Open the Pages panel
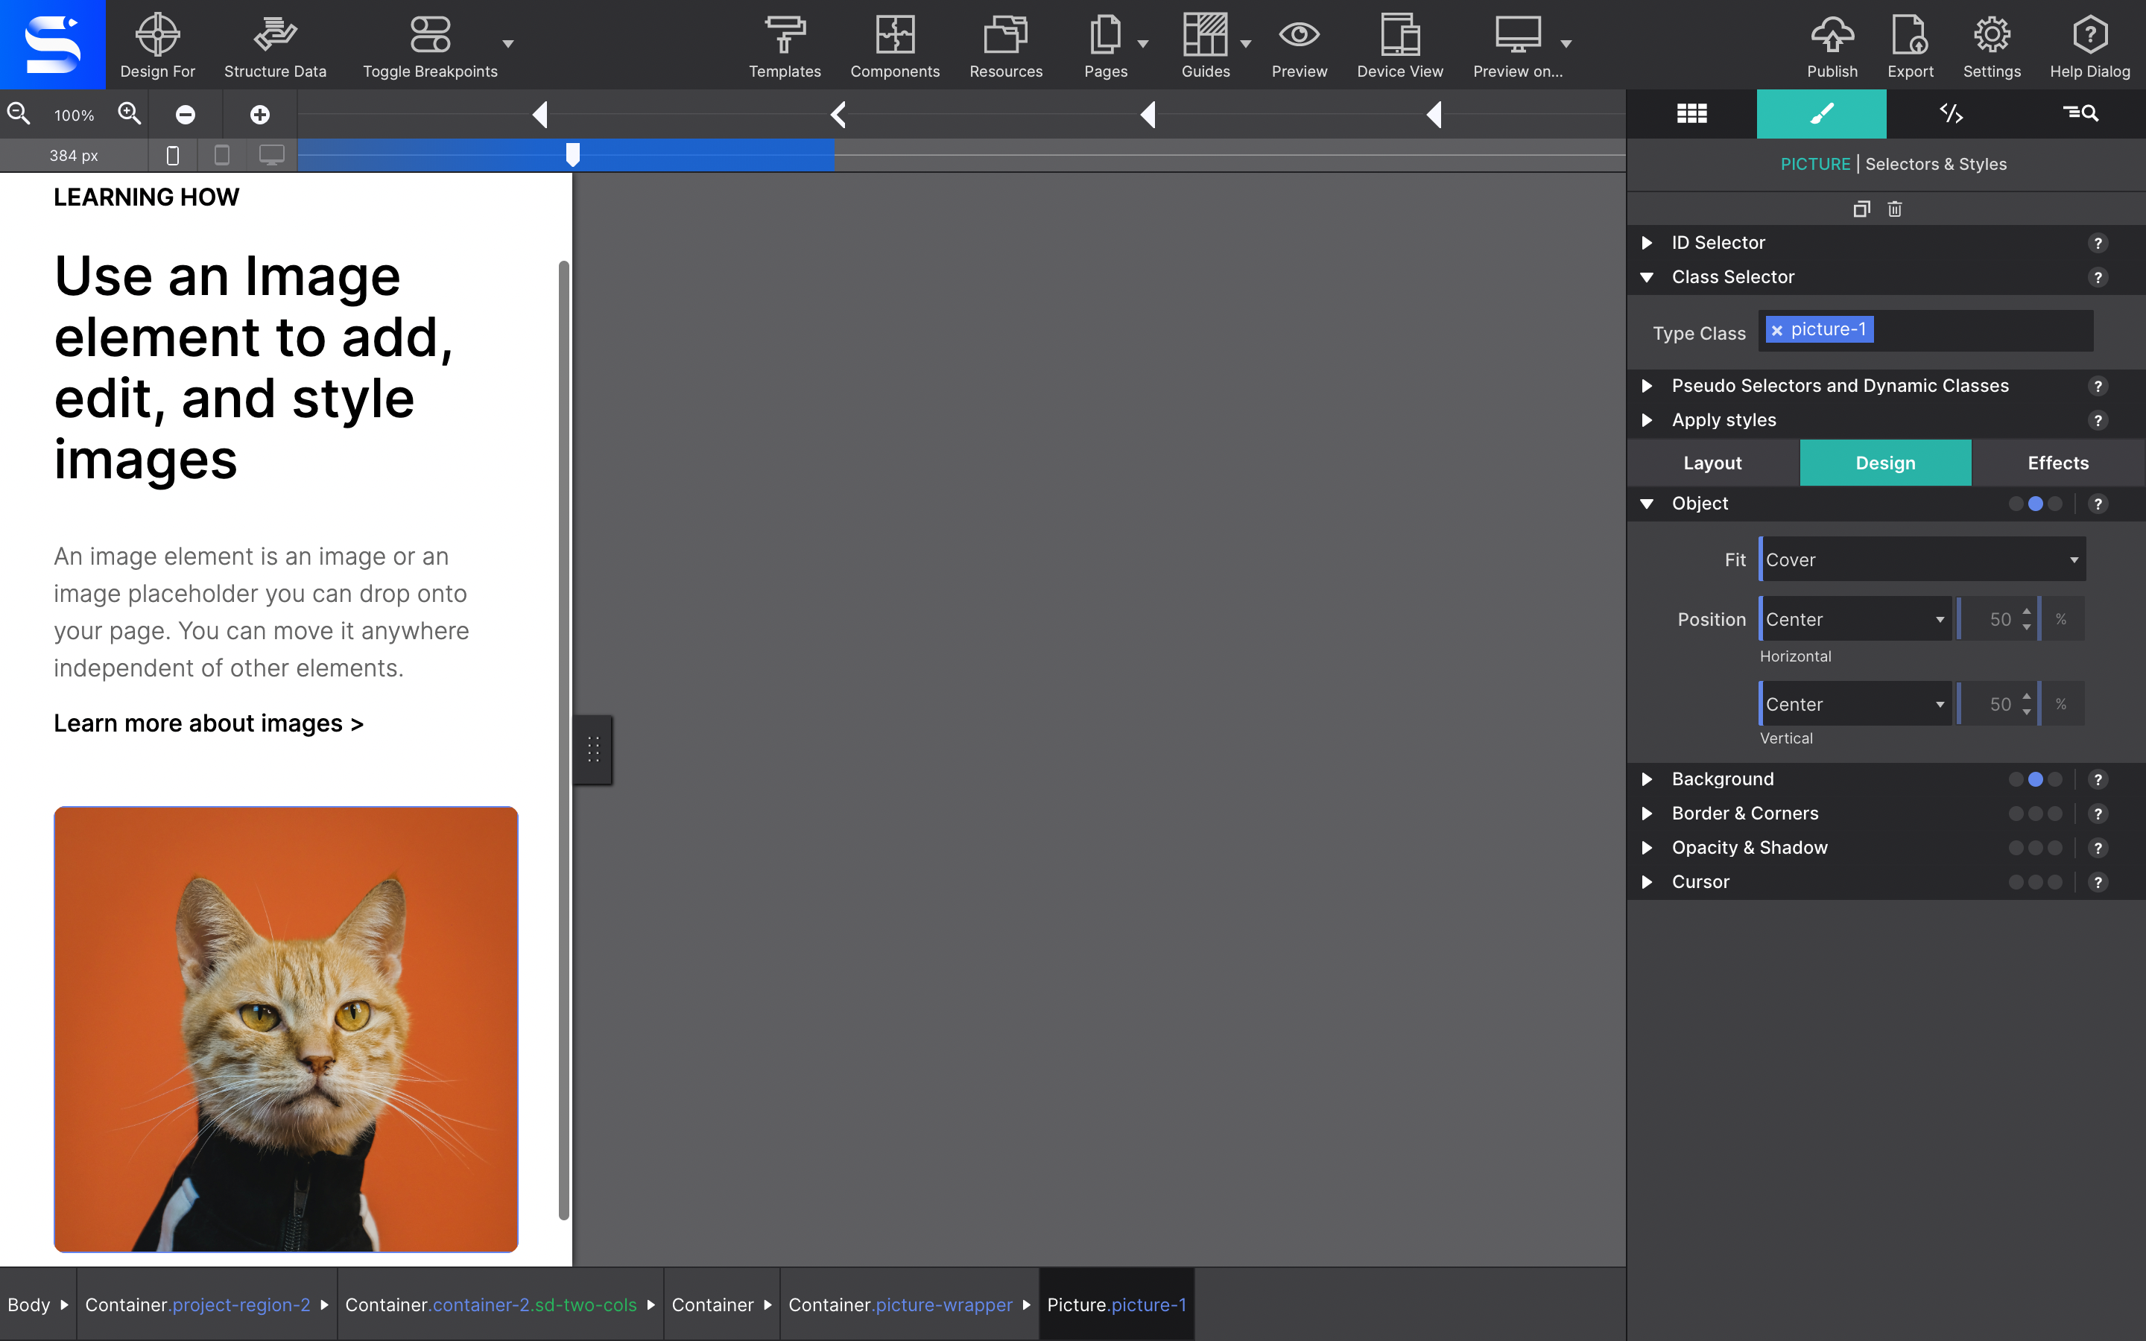 [1105, 46]
